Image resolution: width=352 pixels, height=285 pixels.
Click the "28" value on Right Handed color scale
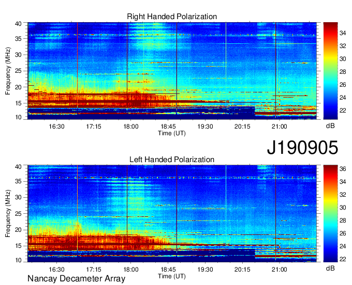click(343, 72)
